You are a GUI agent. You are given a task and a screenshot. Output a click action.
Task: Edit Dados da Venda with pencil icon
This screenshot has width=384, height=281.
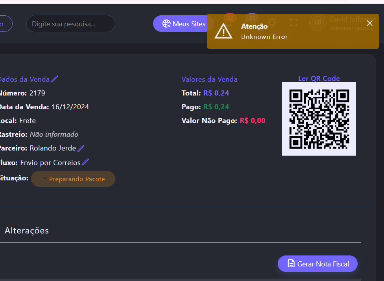pos(55,79)
